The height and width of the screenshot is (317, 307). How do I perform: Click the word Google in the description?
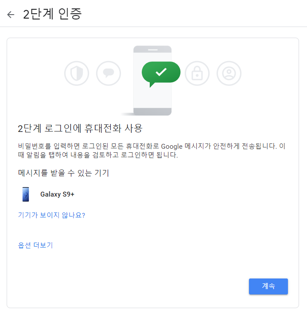[x=172, y=147]
